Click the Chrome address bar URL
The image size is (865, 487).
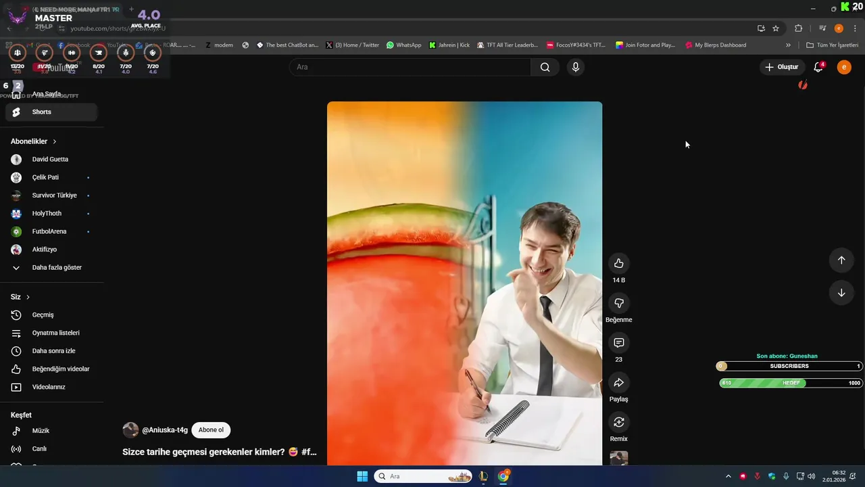[118, 28]
